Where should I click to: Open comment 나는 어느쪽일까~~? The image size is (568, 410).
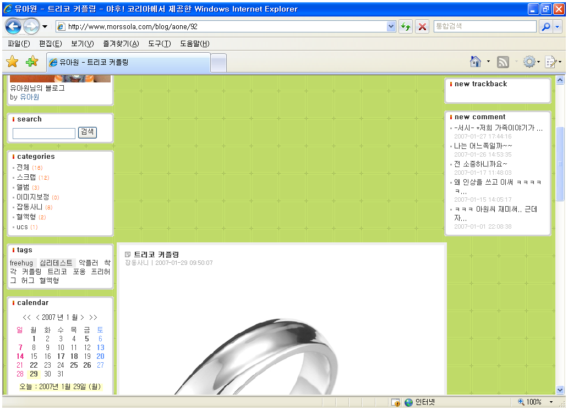(483, 146)
